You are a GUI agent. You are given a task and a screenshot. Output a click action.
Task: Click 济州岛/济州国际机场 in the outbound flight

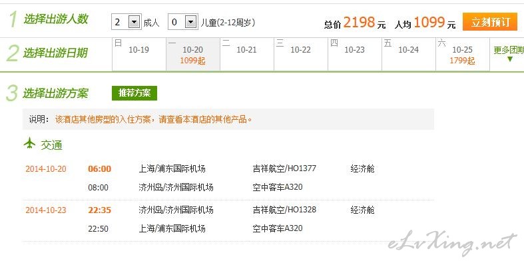(x=176, y=187)
